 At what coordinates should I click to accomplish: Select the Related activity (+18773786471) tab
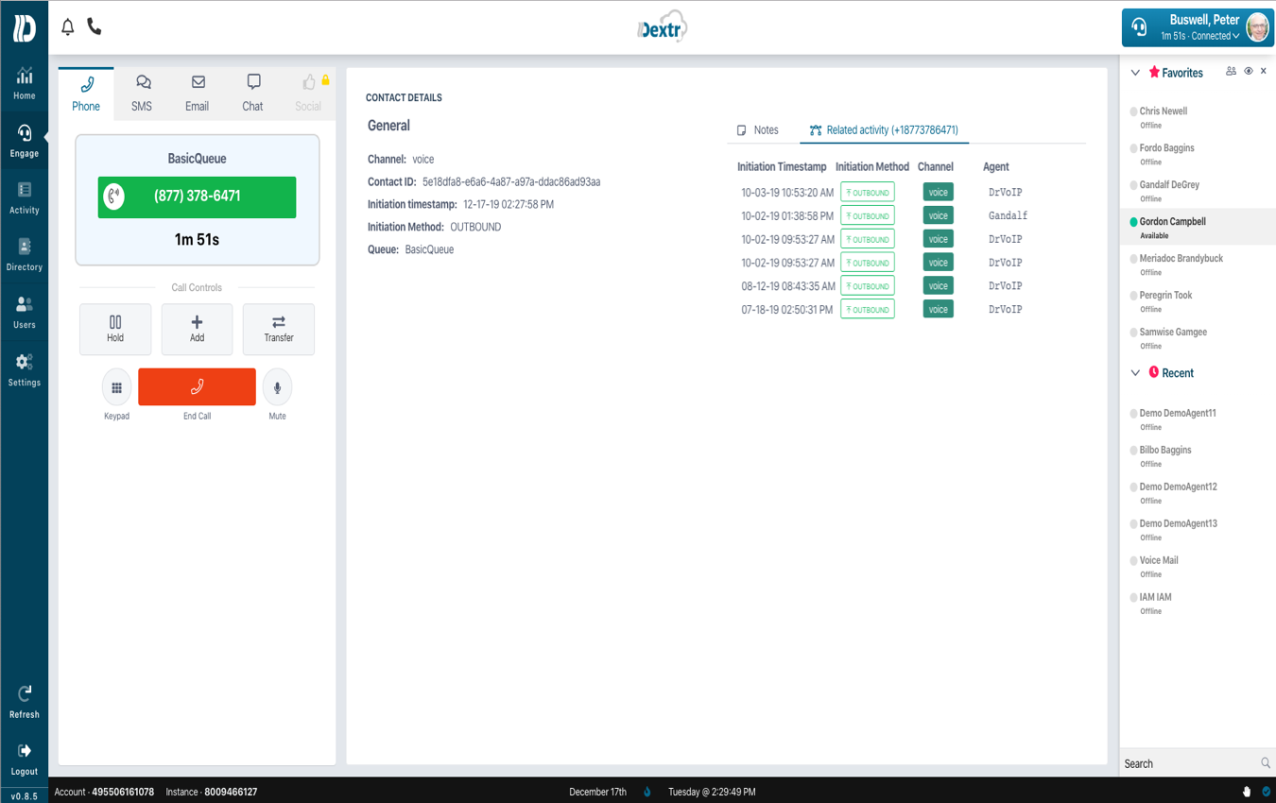pos(884,130)
